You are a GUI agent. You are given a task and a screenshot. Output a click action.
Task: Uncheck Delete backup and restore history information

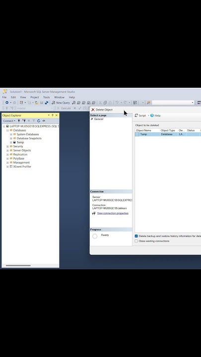point(136,236)
